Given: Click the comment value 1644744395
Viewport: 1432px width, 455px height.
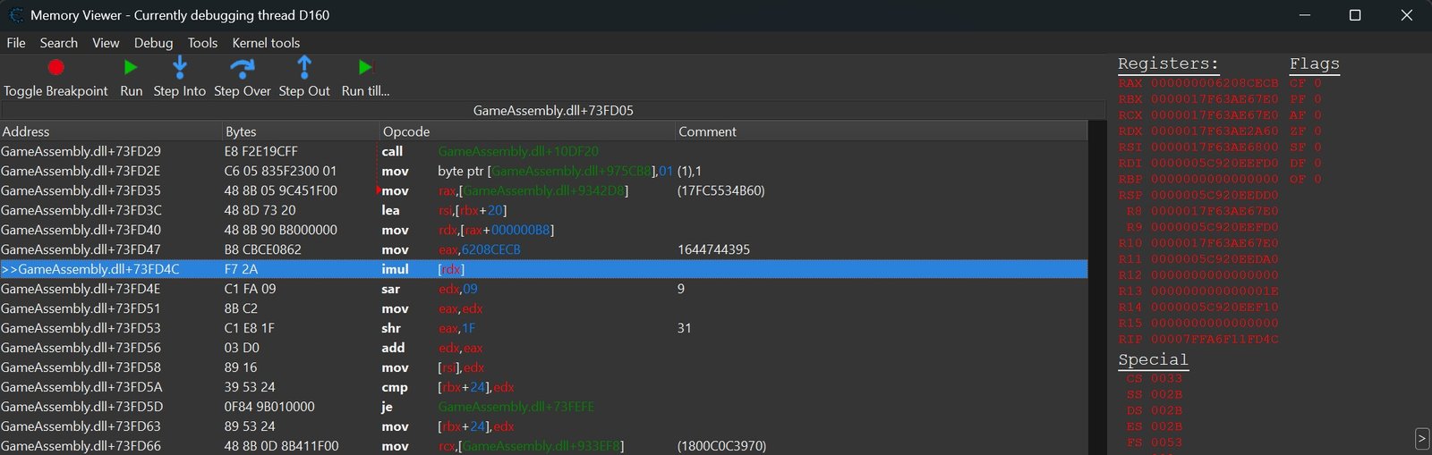Looking at the screenshot, I should click(713, 249).
